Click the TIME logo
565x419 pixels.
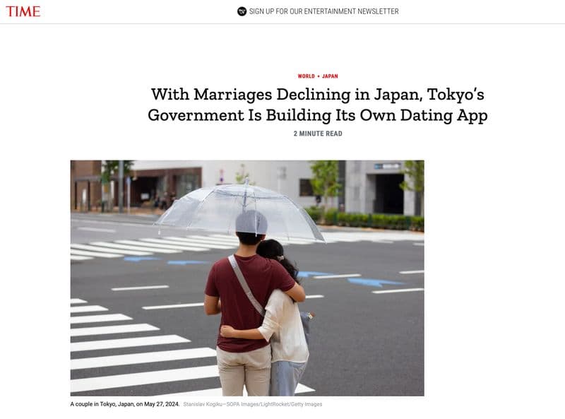click(23, 11)
